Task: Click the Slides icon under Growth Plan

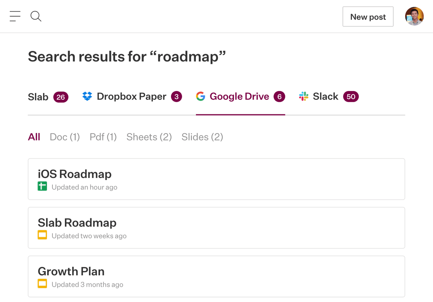Action: coord(42,284)
